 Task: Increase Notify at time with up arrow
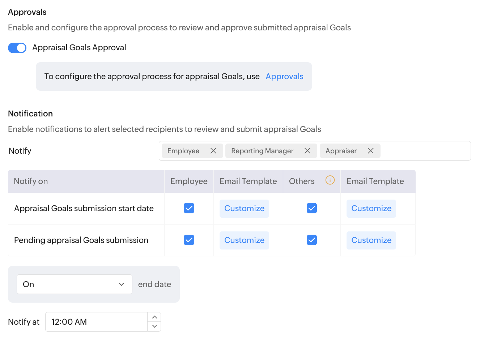154,317
